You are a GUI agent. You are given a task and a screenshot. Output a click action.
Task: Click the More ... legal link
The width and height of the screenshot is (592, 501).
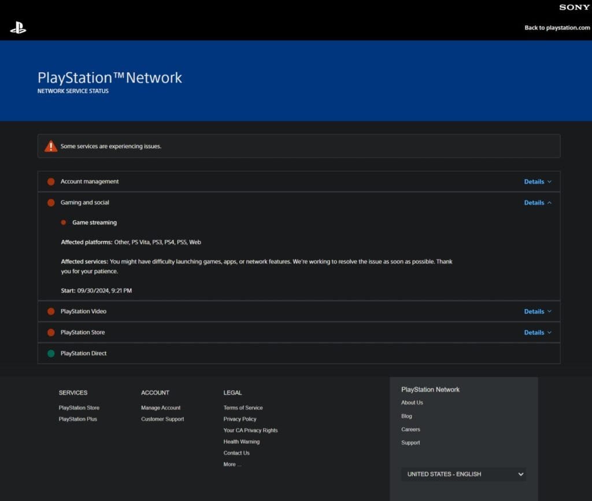click(232, 465)
